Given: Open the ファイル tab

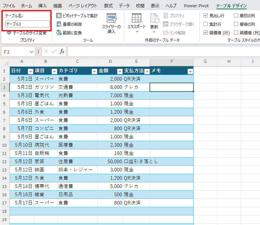Looking at the screenshot, I should click(x=9, y=6).
